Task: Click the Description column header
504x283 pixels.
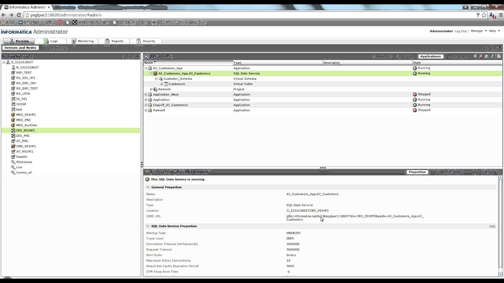Action: pyautogui.click(x=367, y=62)
